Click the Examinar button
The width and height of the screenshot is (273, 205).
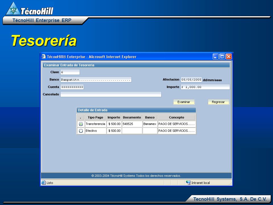pos(184,102)
